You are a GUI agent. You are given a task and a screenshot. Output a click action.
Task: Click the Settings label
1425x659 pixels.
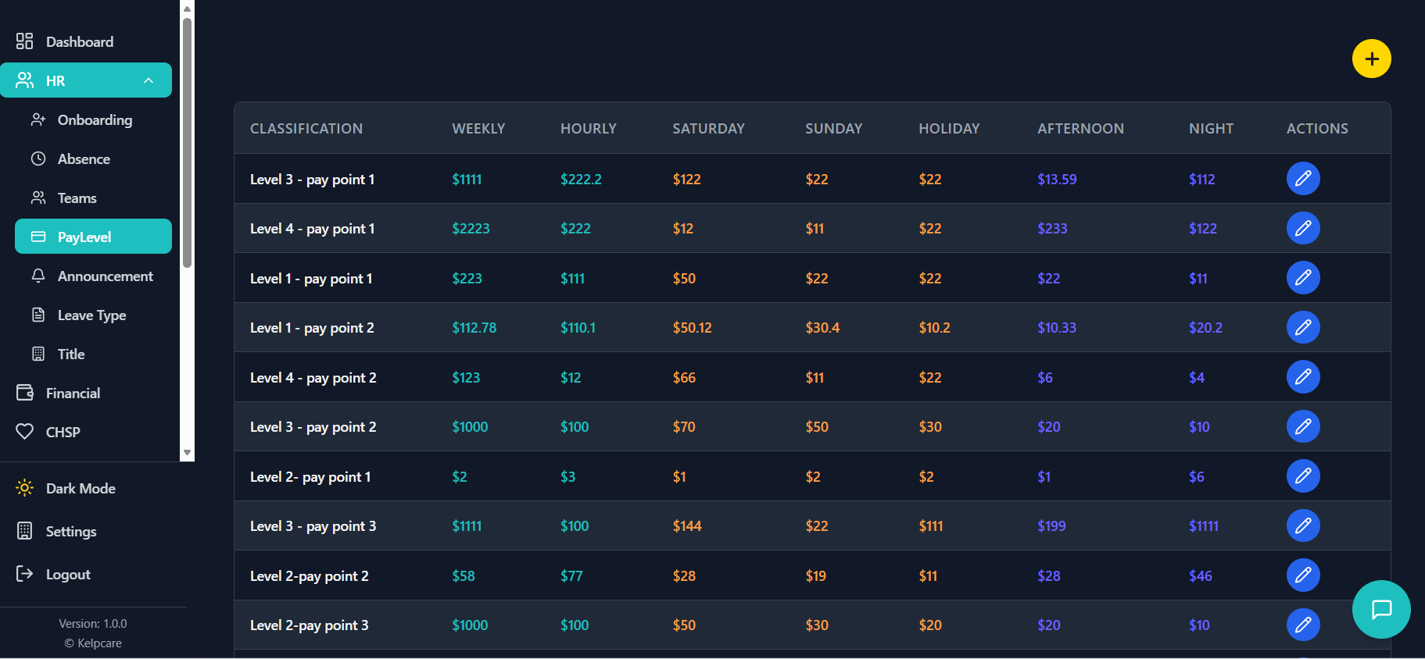[71, 532]
